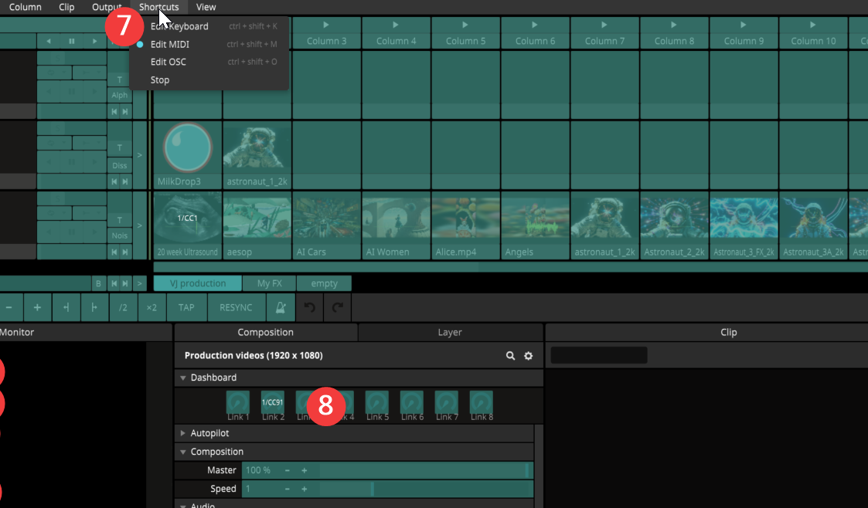Click the Link 2 knob mapped to 1/CC91
This screenshot has height=508, width=868.
click(x=272, y=402)
